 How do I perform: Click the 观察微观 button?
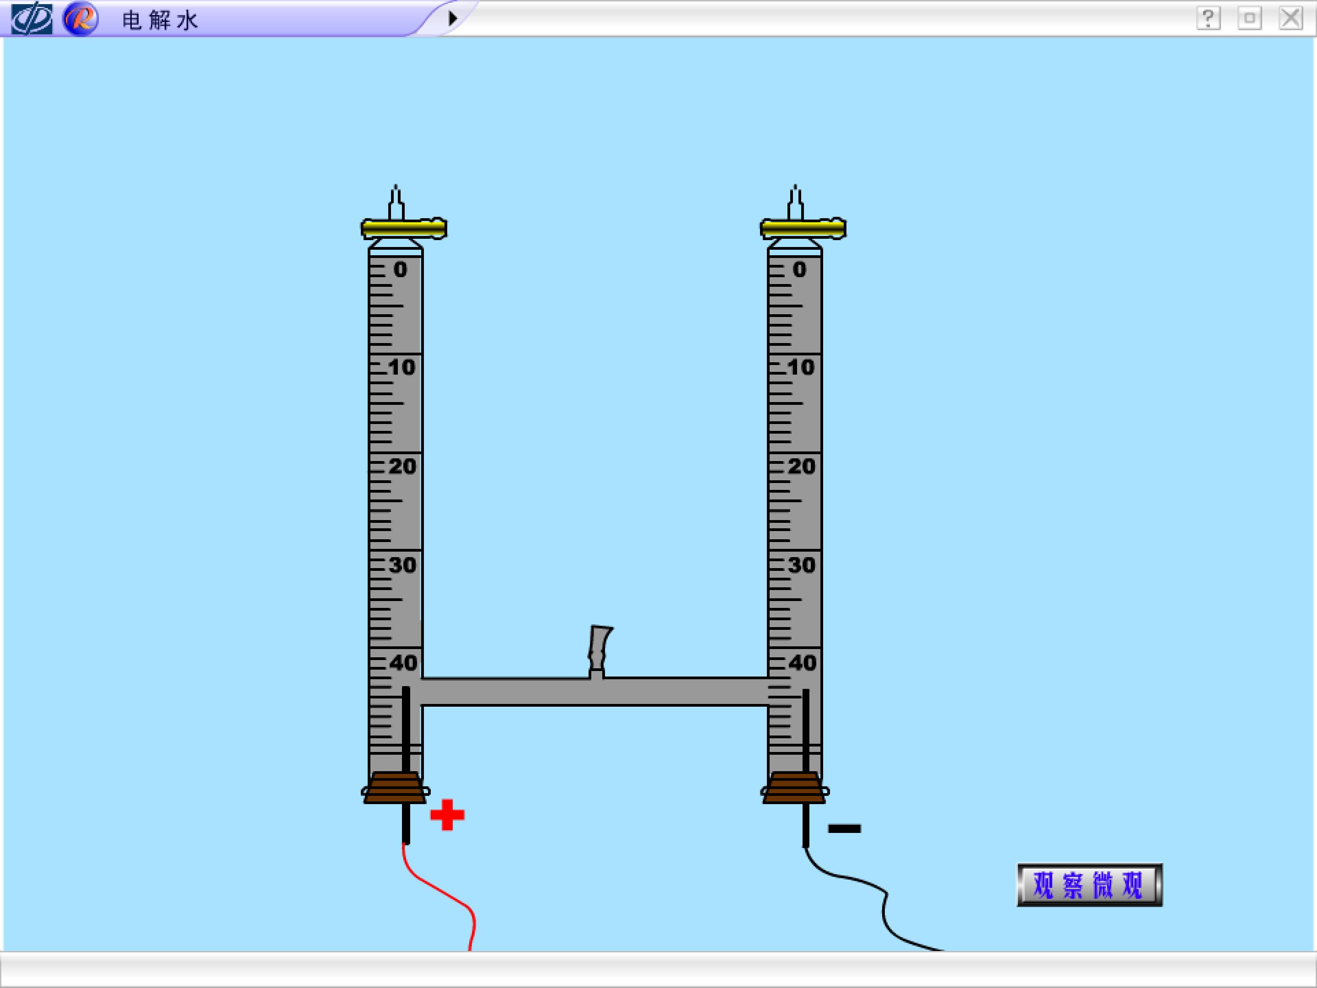1090,885
